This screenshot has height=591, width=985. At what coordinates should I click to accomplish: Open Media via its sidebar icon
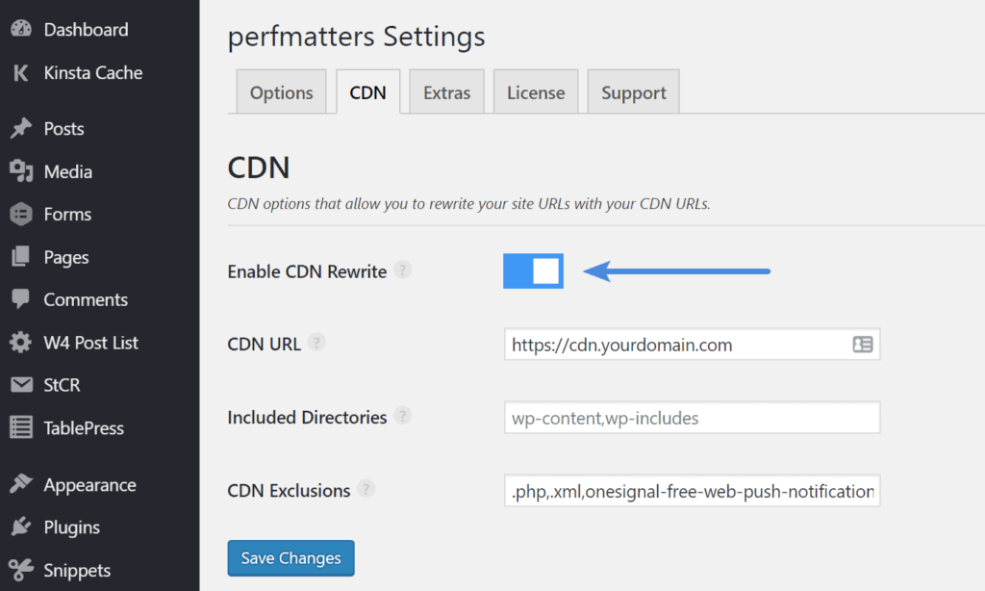(x=23, y=171)
